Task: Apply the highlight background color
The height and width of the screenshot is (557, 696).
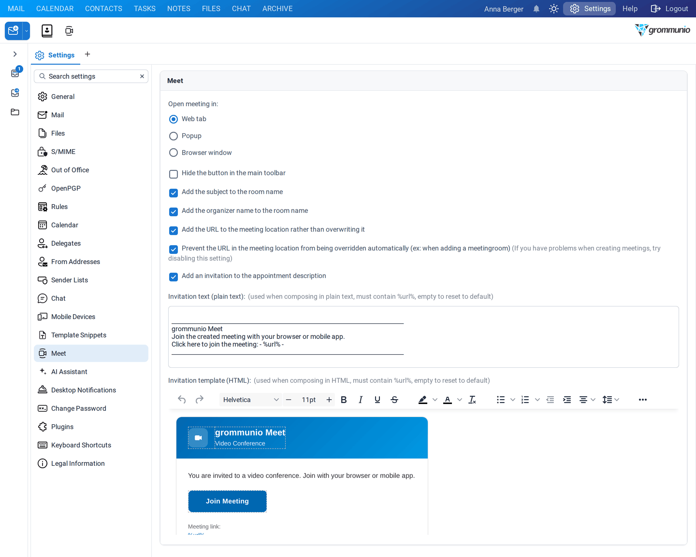Action: pos(423,400)
